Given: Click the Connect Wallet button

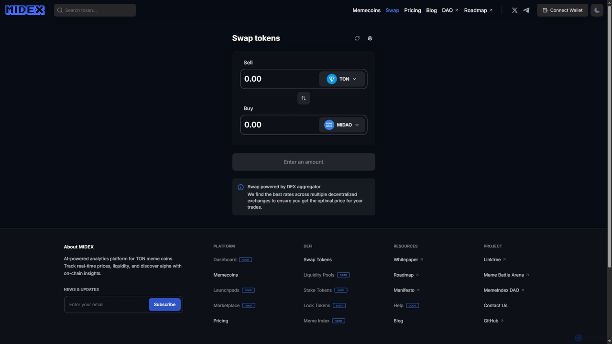Looking at the screenshot, I should [x=562, y=10].
